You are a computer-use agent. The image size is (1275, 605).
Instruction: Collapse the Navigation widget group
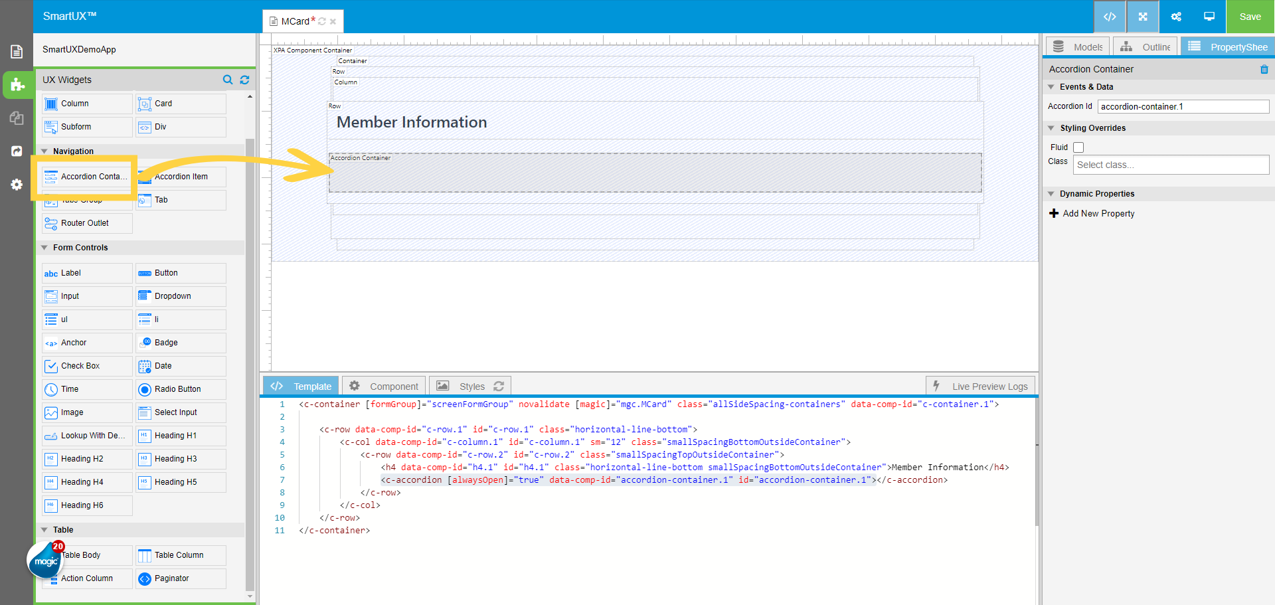[x=44, y=151]
